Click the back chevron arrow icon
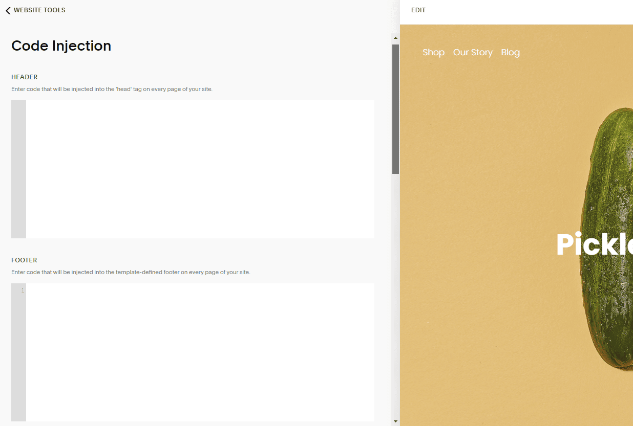The image size is (633, 426). click(x=8, y=10)
